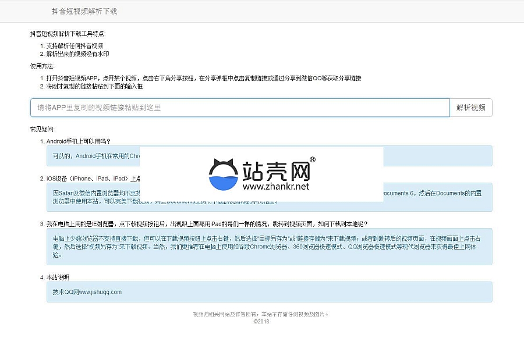The image size is (524, 349).
Task: Click the 技术QQ网www.jishuqq.com text
Action: pos(87,292)
